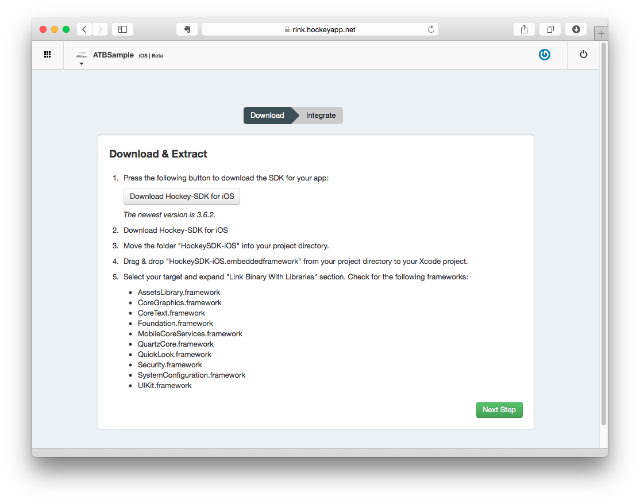Open the apps grid menu

click(x=48, y=55)
